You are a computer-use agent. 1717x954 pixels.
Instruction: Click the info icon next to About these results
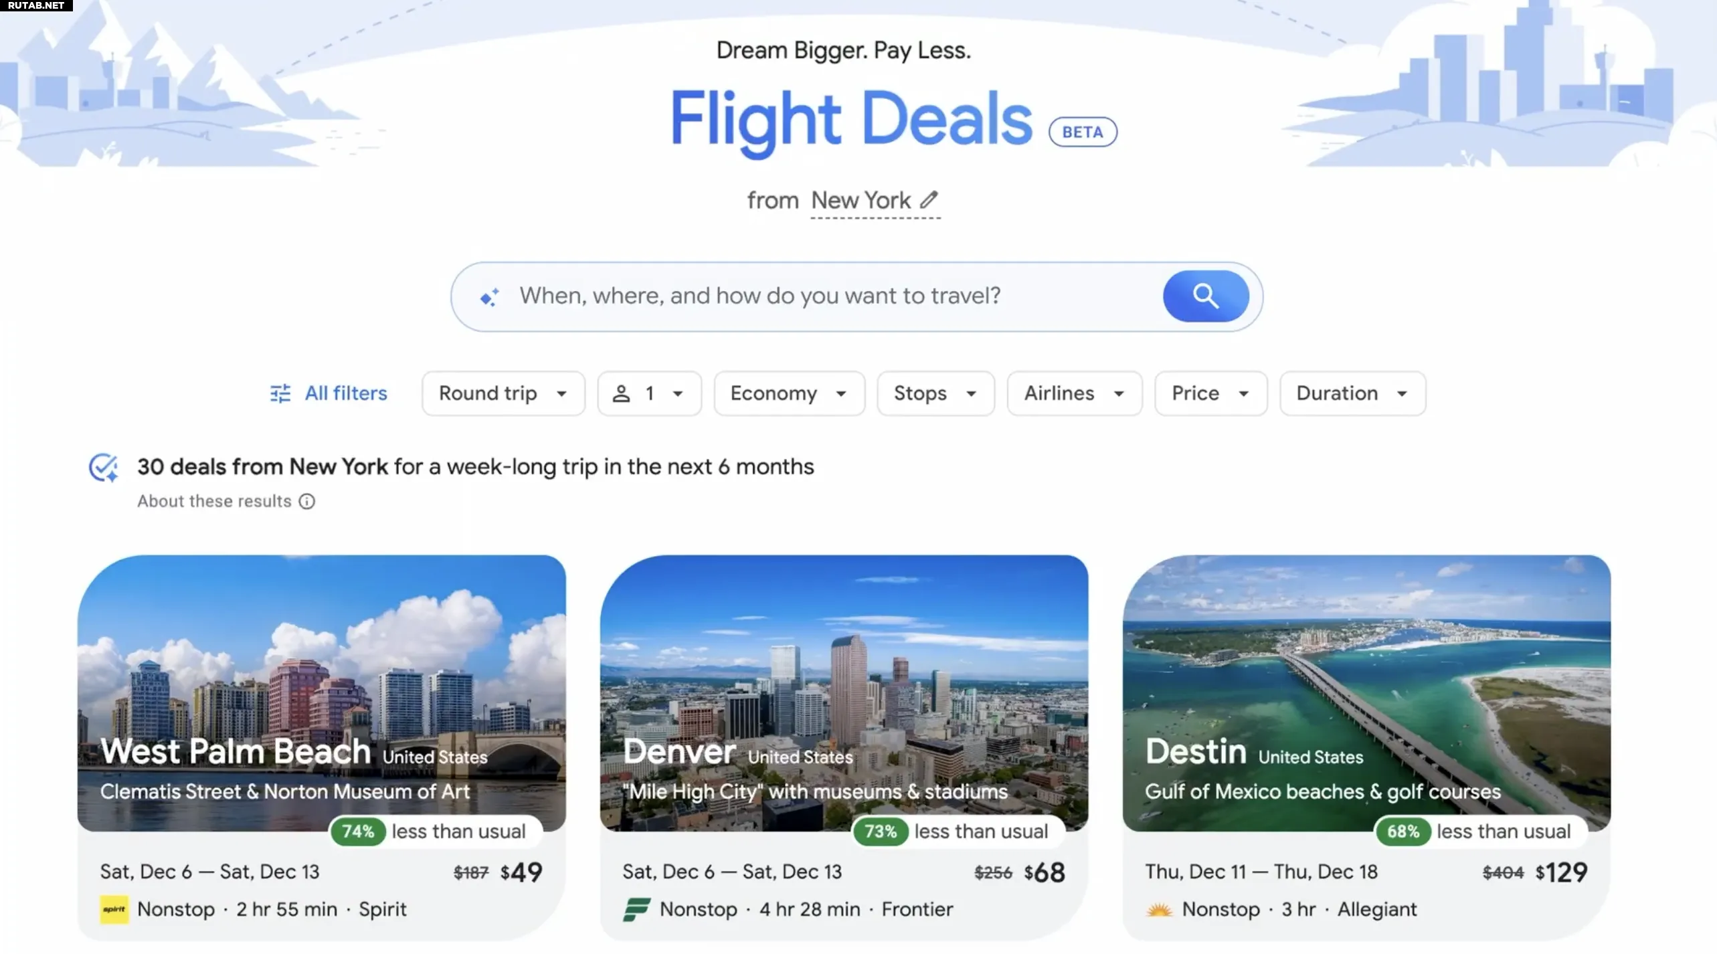coord(306,501)
